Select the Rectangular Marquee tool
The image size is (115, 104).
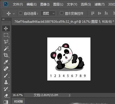tap(6, 35)
